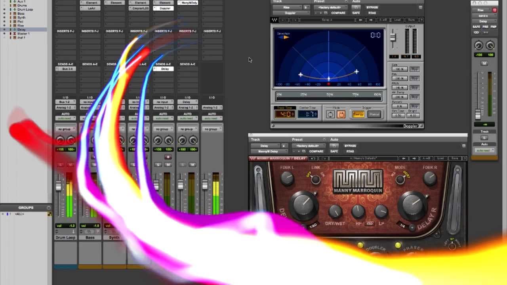The image size is (507, 285).
Task: Open help question mark in Manny Delay toolbar
Action: click(465, 158)
